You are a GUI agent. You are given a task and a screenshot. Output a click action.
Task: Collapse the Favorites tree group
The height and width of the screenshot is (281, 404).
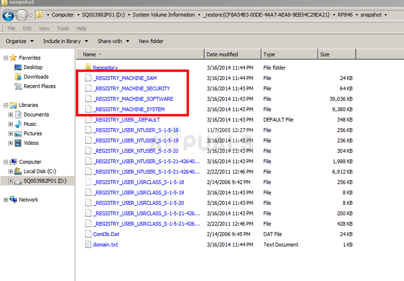click(x=6, y=58)
